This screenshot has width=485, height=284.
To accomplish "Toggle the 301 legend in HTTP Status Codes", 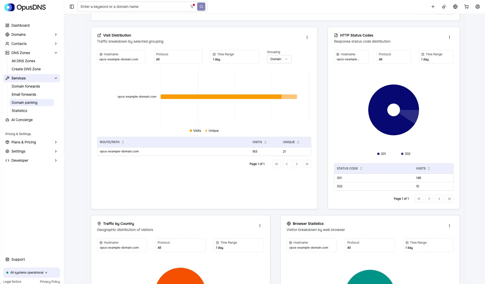I will (381, 154).
